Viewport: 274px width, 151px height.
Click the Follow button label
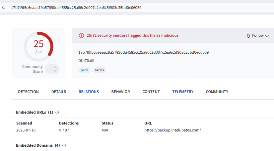pos(258,35)
